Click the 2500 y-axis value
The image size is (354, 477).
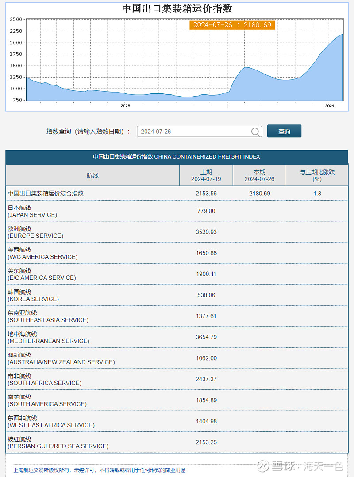pyautogui.click(x=16, y=19)
